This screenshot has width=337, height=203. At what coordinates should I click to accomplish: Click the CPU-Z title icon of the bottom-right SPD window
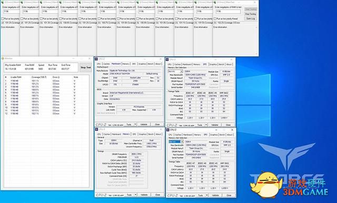(x=168, y=130)
